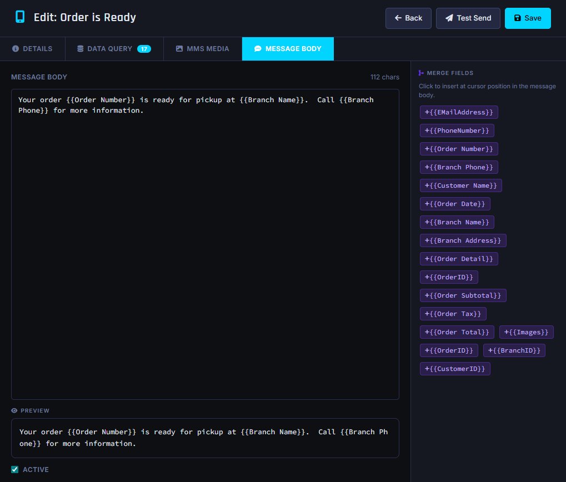The height and width of the screenshot is (482, 566).
Task: Click the database icon on Data Query tab
Action: coord(81,49)
